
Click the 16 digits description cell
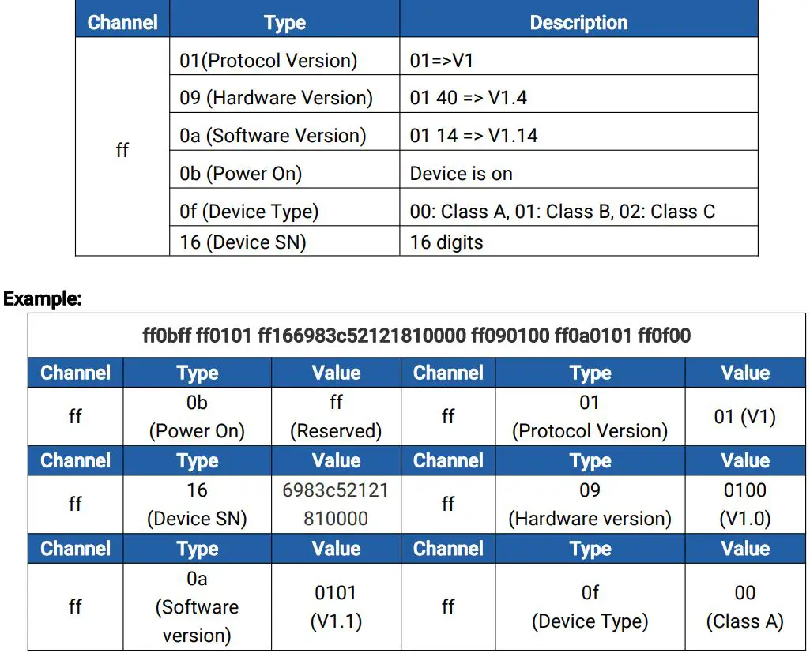(x=445, y=242)
